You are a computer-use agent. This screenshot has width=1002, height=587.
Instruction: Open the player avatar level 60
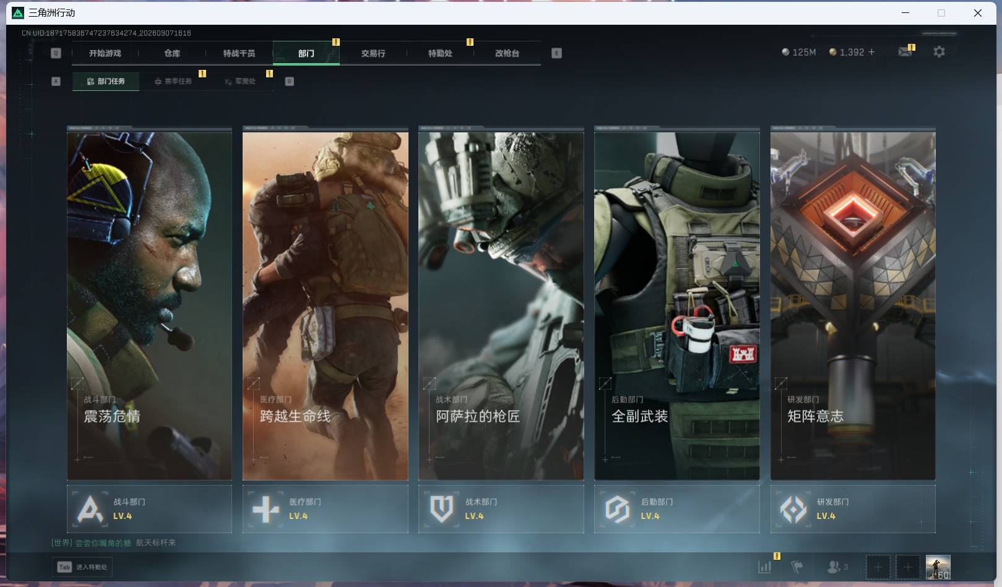click(938, 567)
